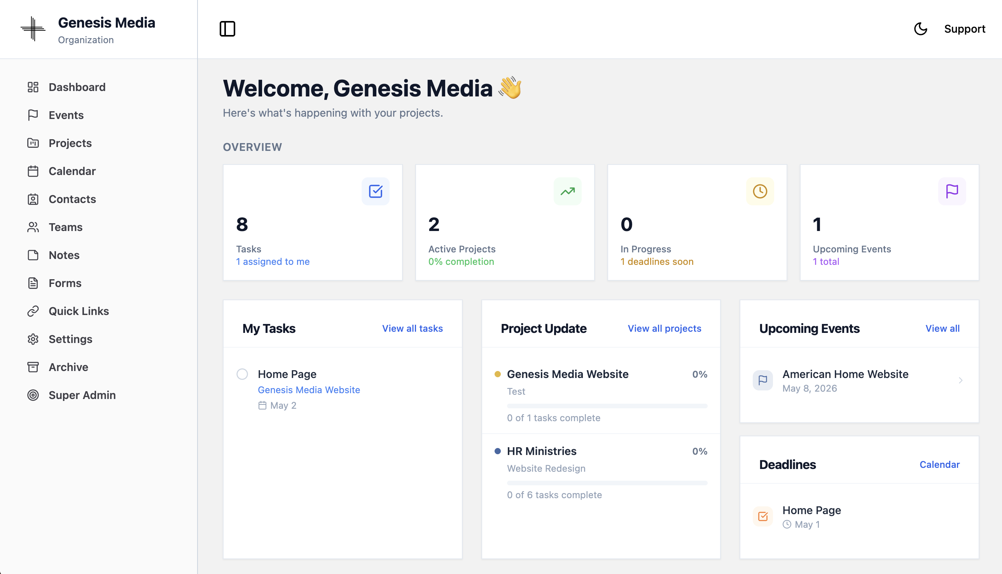Open Home Page task in My Tasks
Image resolution: width=1002 pixels, height=574 pixels.
(x=287, y=374)
